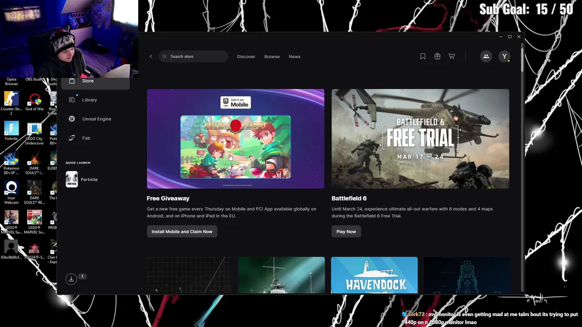Select the 83bc8b88cf desktop file icon
Image resolution: width=582 pixels, height=327 pixels.
(x=11, y=250)
